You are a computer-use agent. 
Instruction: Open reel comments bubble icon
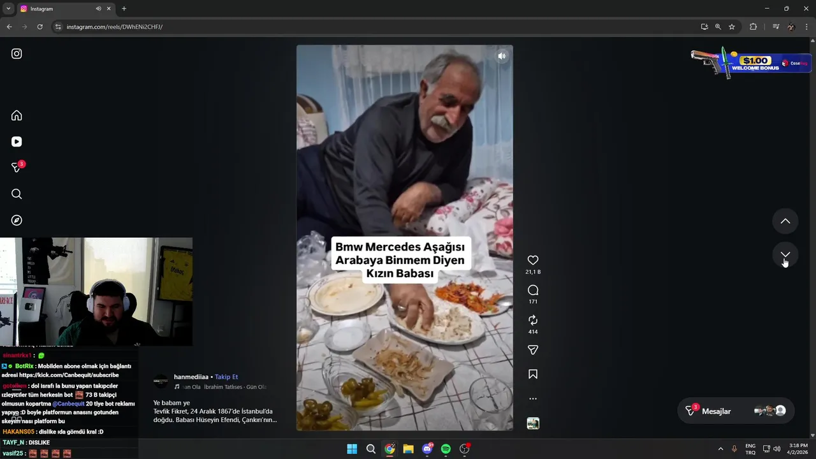(x=533, y=290)
